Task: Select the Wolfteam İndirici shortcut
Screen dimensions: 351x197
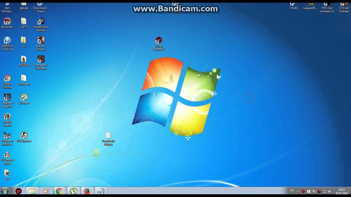Action: (x=7, y=138)
